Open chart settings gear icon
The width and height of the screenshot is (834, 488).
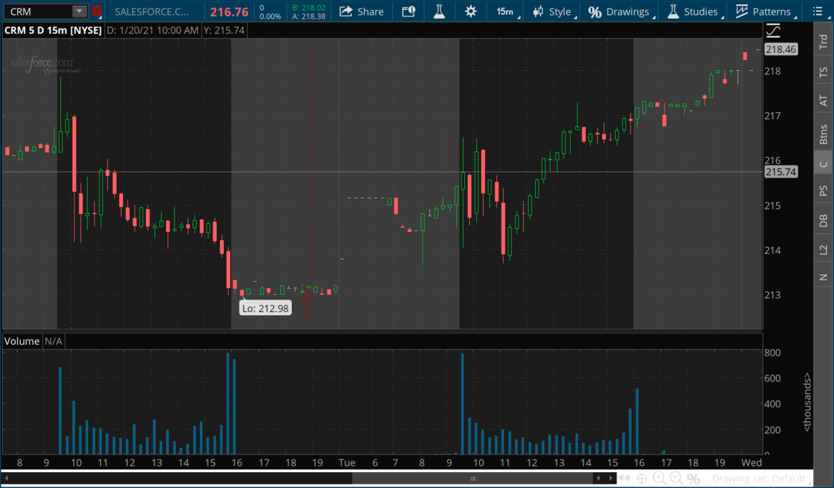[471, 11]
